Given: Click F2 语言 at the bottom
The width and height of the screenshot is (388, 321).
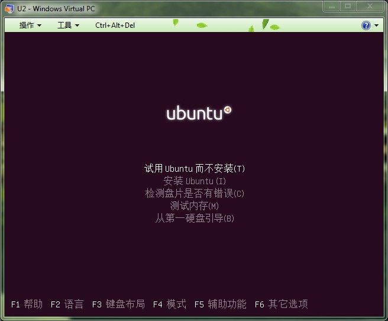Looking at the screenshot, I should [x=67, y=304].
